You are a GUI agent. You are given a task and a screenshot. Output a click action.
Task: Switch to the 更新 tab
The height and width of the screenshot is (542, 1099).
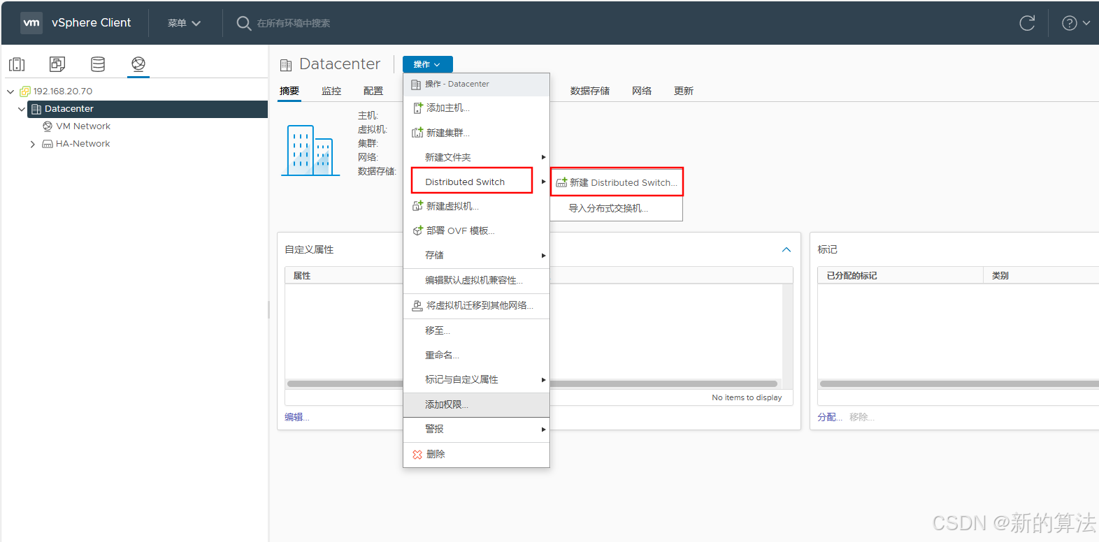tap(684, 91)
